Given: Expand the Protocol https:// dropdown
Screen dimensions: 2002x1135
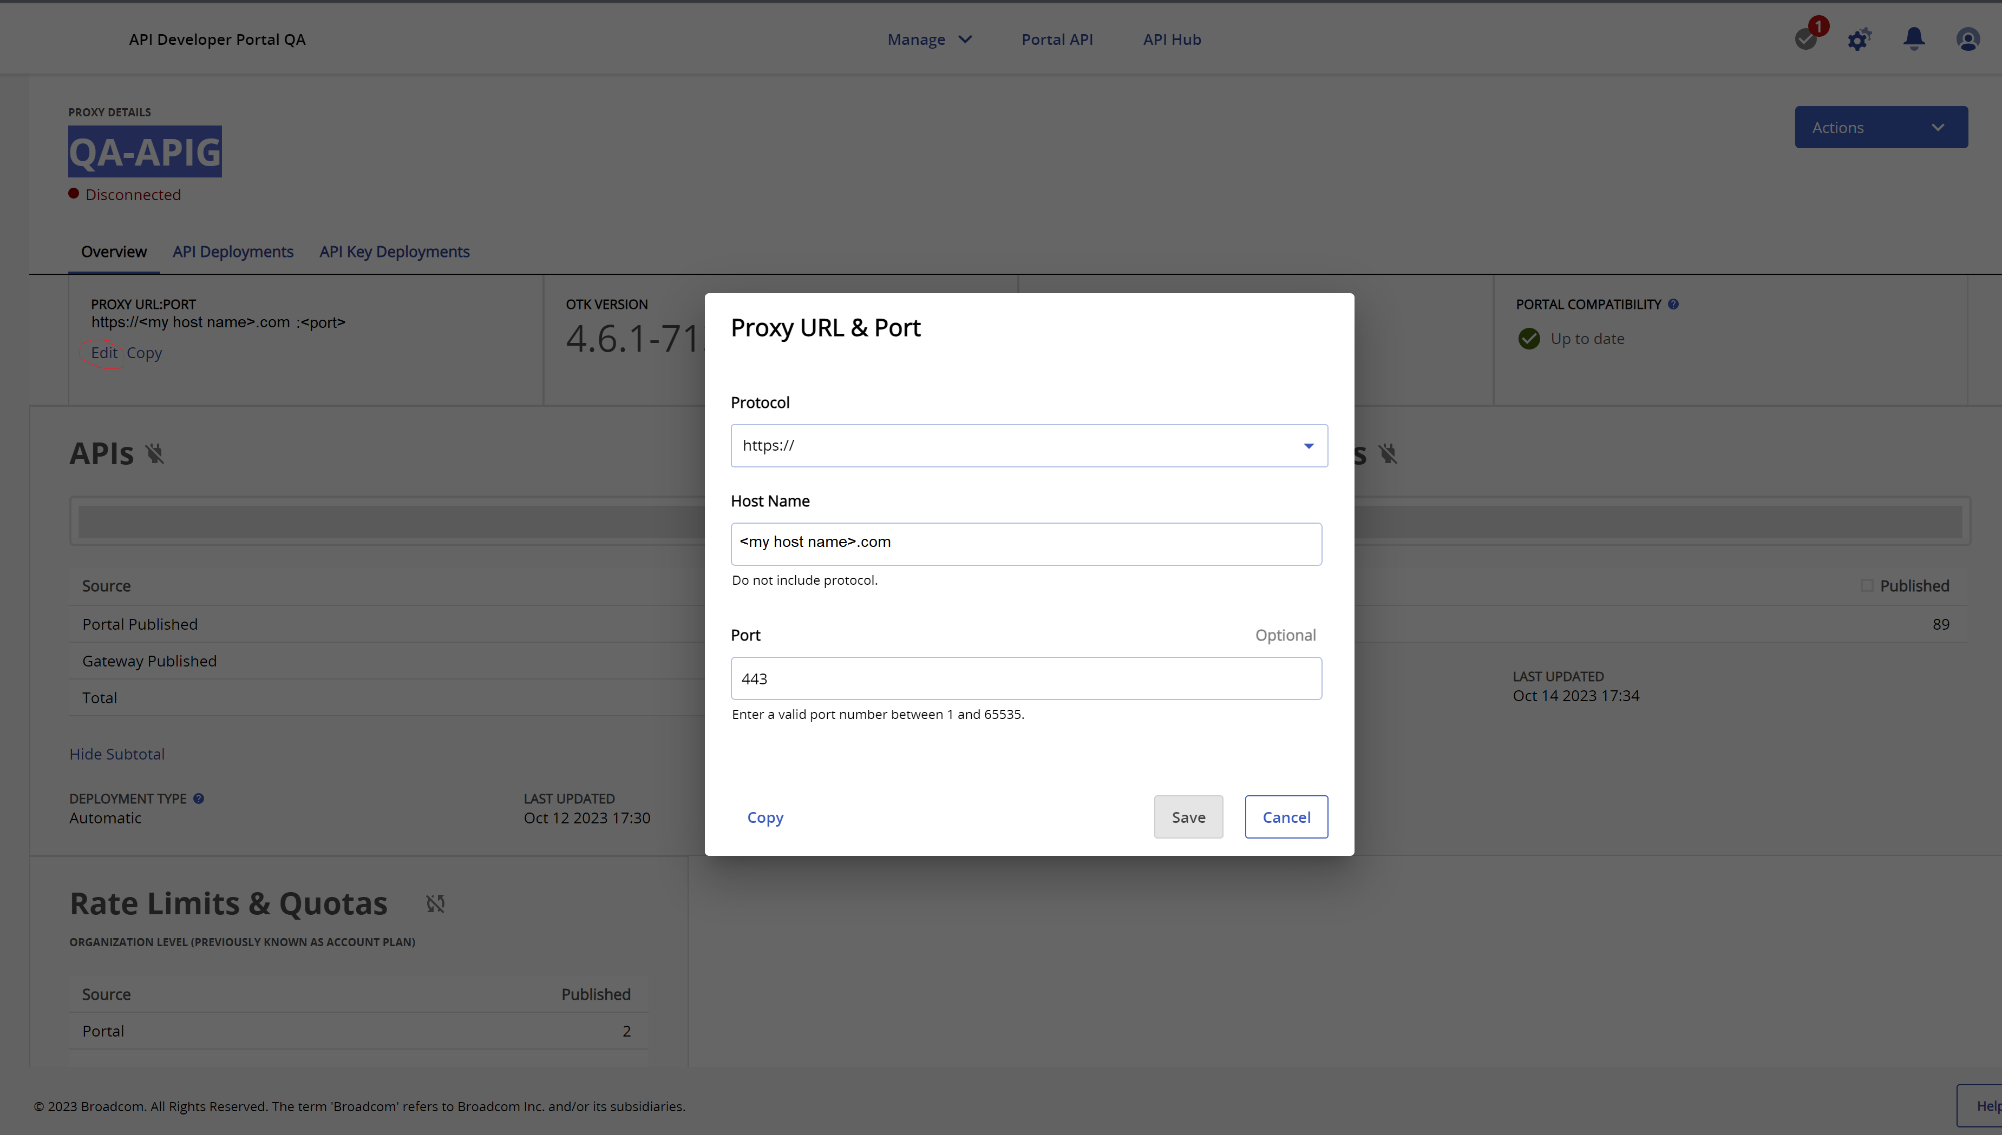Looking at the screenshot, I should point(1029,446).
